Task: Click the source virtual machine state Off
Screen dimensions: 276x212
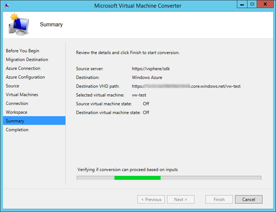Action: coord(146,104)
